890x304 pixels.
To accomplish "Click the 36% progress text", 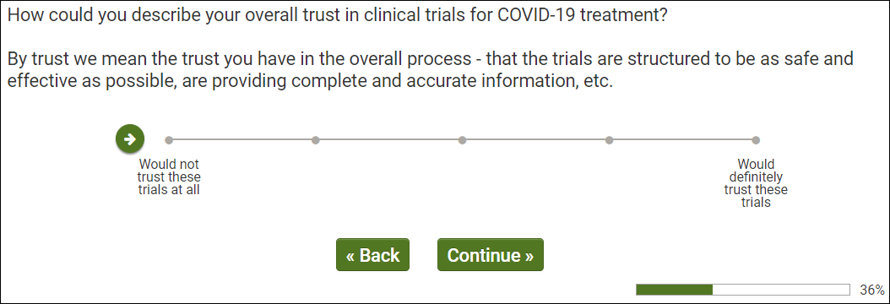I will (871, 290).
